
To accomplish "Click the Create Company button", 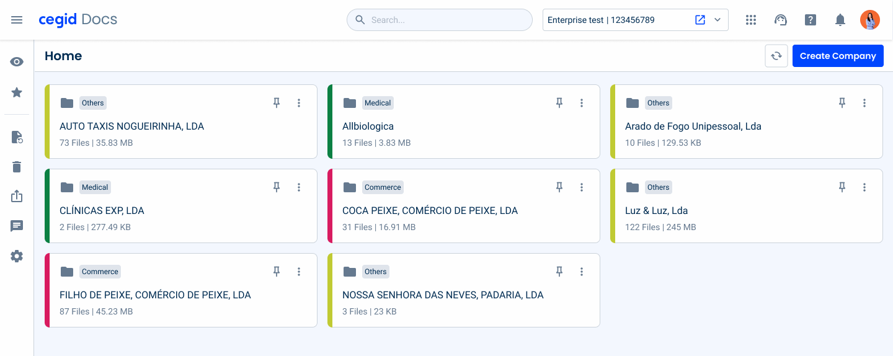I will [x=838, y=56].
